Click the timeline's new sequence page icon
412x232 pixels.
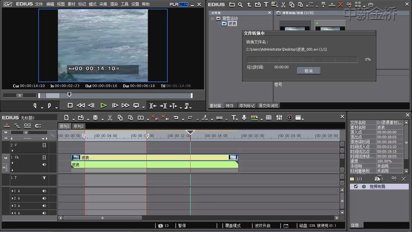(x=66, y=118)
